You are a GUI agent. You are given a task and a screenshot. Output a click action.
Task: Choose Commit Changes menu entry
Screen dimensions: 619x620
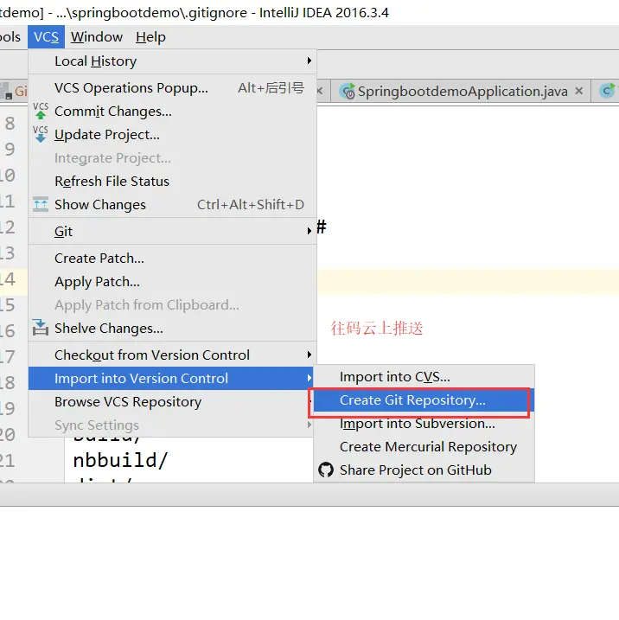point(172,112)
